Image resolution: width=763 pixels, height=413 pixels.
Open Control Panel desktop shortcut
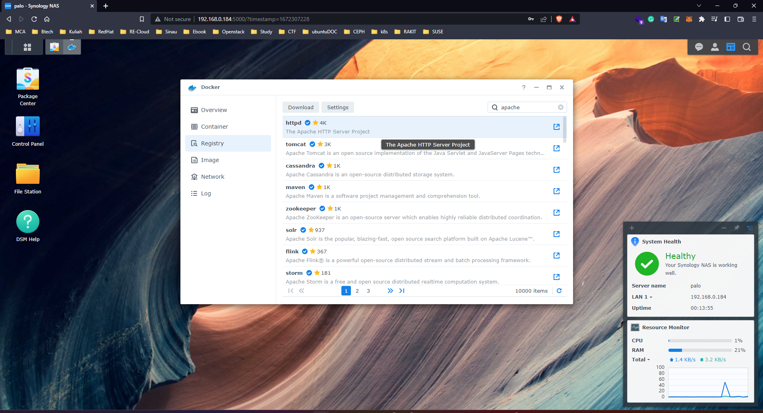pos(28,131)
